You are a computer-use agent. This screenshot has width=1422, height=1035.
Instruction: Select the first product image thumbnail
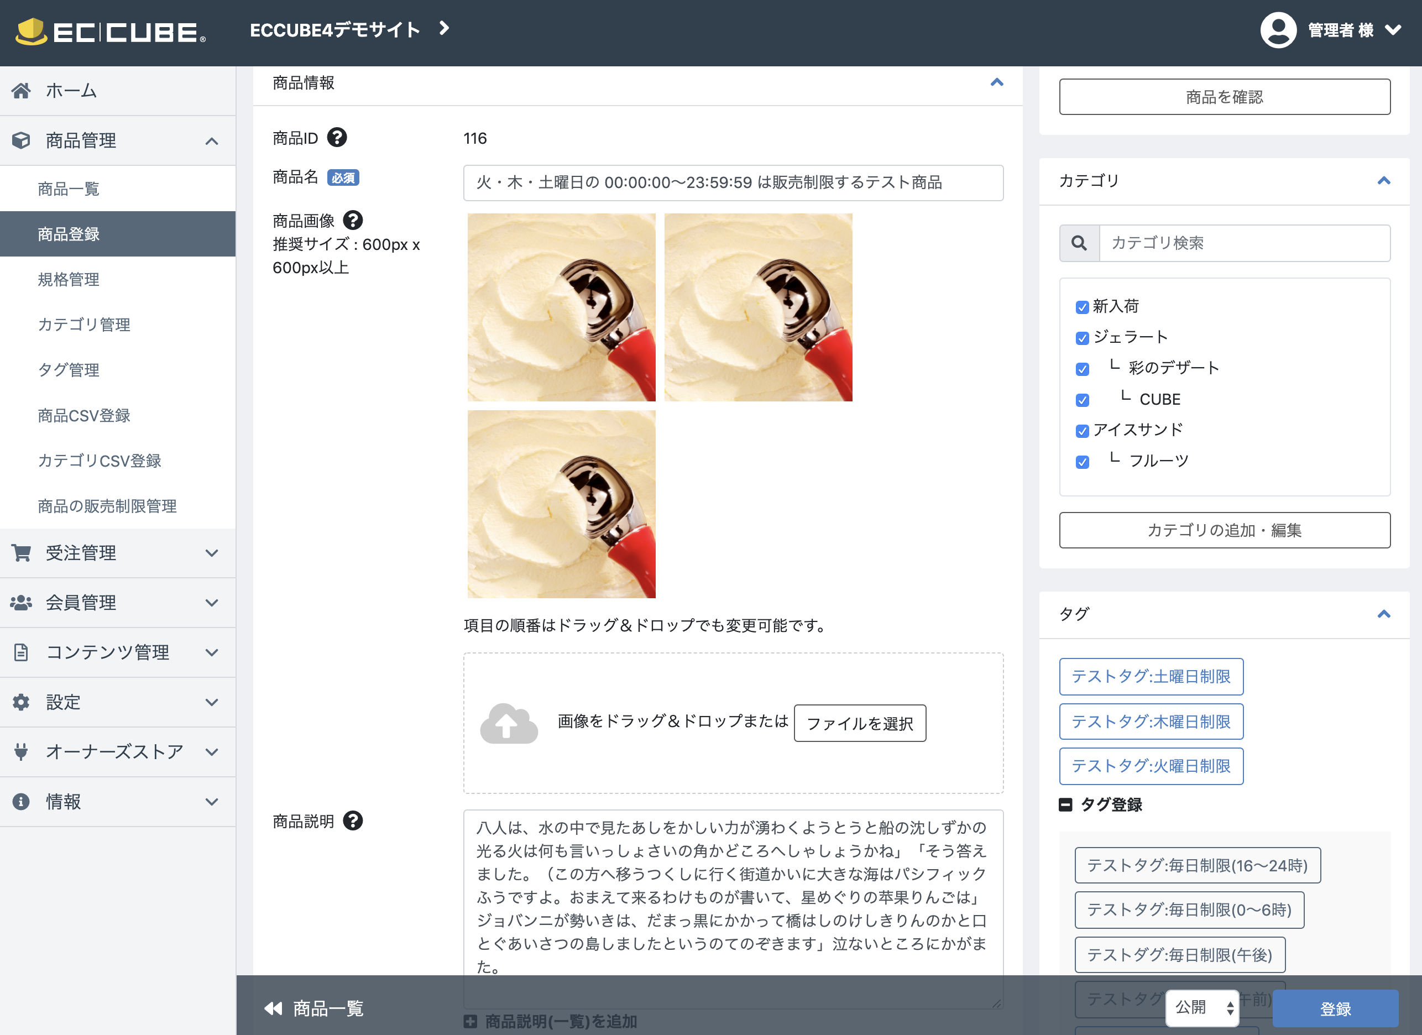tap(561, 307)
